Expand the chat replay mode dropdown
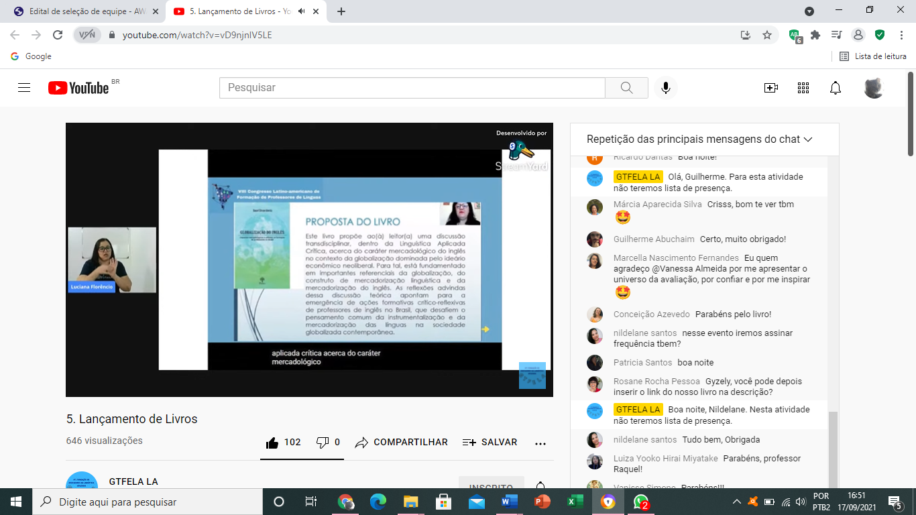The height and width of the screenshot is (515, 916). (x=807, y=139)
